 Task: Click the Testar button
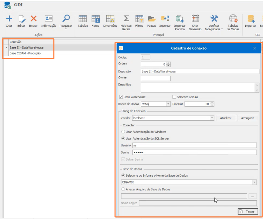coord(248,212)
